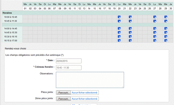Book the 10:00 à 10:45 slot on Monday 20
Screen dimensions: 174x105
(119, 17)
